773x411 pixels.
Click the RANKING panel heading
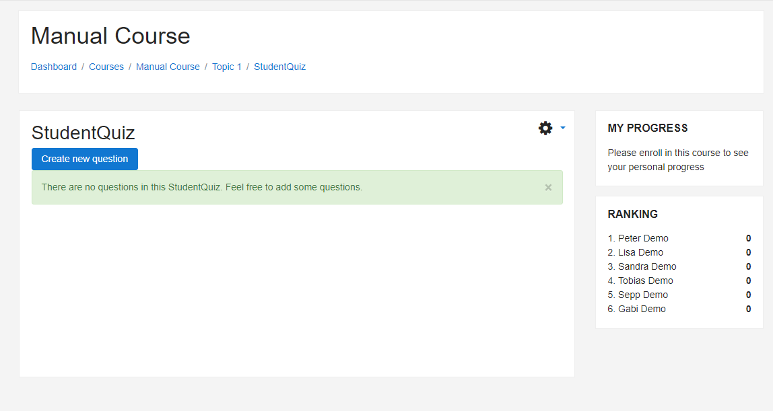point(633,214)
